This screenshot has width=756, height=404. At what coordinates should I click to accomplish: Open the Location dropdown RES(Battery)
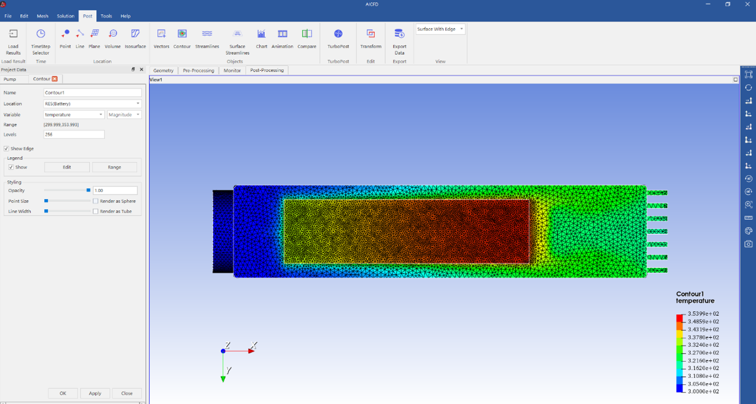[x=93, y=103]
